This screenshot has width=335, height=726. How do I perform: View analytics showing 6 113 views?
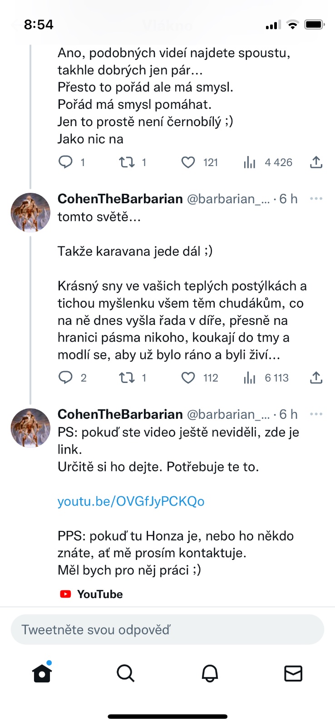250,378
